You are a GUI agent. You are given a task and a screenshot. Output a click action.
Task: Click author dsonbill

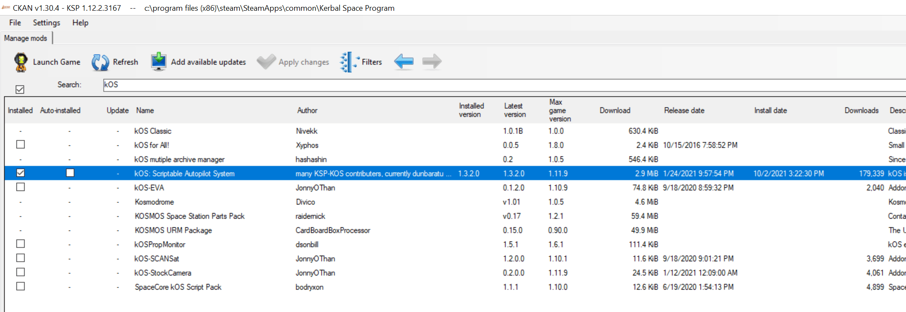pos(307,245)
